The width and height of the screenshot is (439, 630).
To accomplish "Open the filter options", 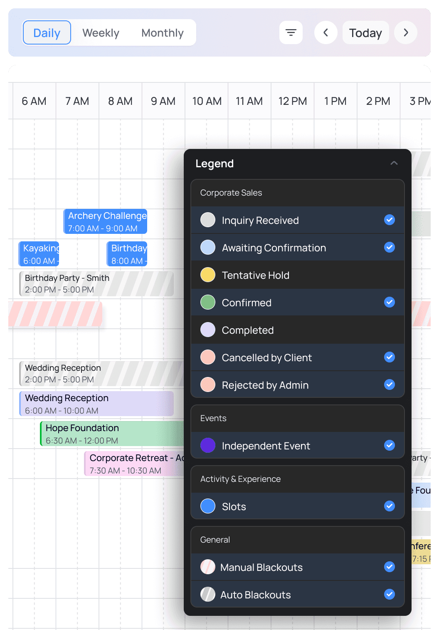I will [x=291, y=32].
